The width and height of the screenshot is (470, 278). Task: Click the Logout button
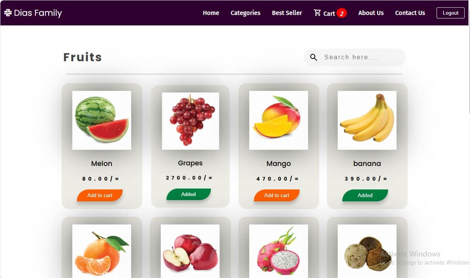pos(450,13)
